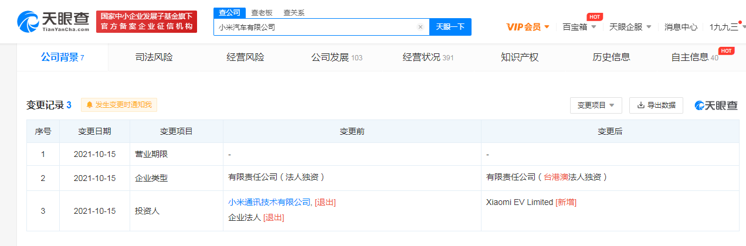
Task: Open the 小米通讯技术有限公司 company link
Action: [270, 202]
